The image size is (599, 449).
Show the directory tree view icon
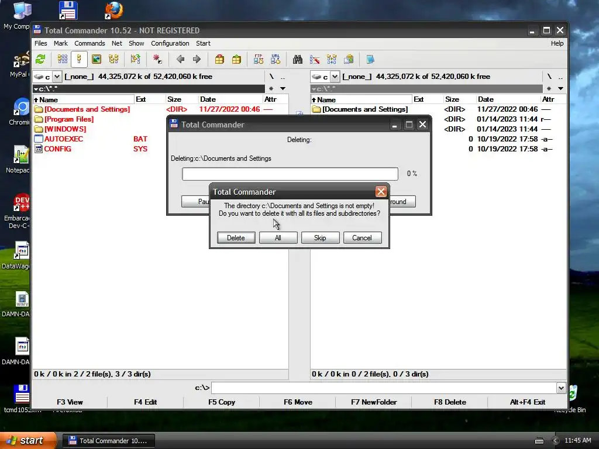113,59
